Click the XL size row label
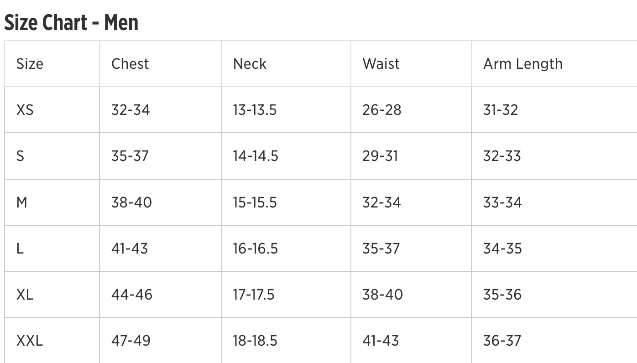Viewport: 637px width, 363px height. (25, 295)
